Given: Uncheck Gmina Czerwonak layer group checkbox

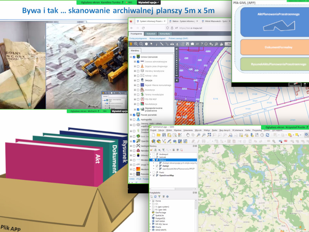Looking at the screenshot, I should [x=134, y=57].
